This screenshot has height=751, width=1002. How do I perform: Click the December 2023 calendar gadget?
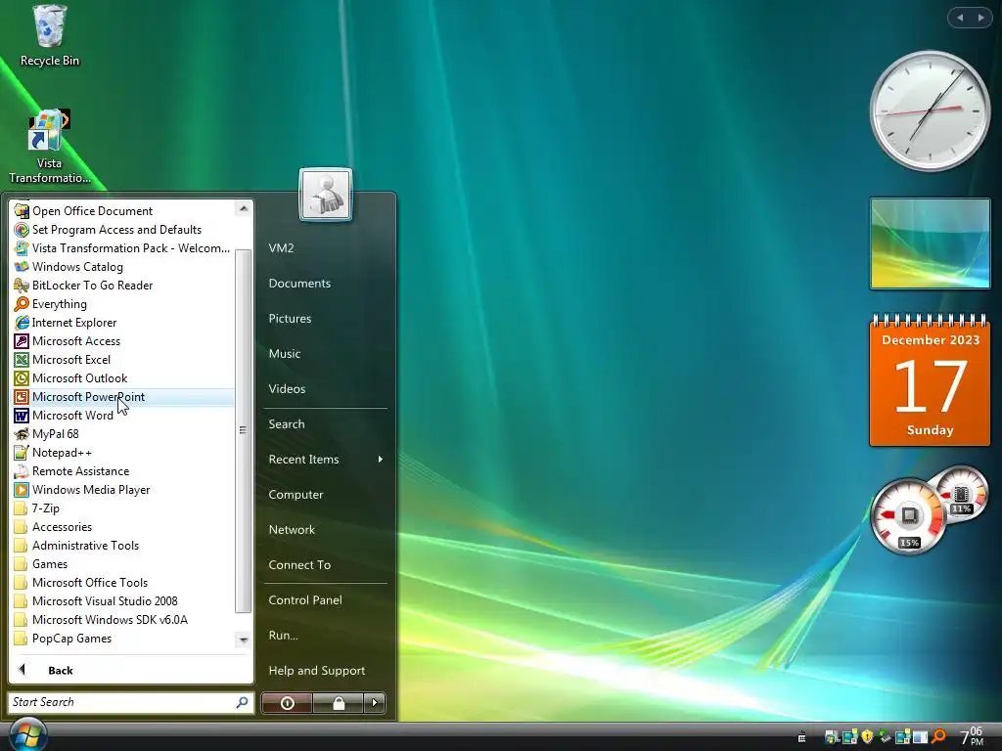click(x=930, y=380)
